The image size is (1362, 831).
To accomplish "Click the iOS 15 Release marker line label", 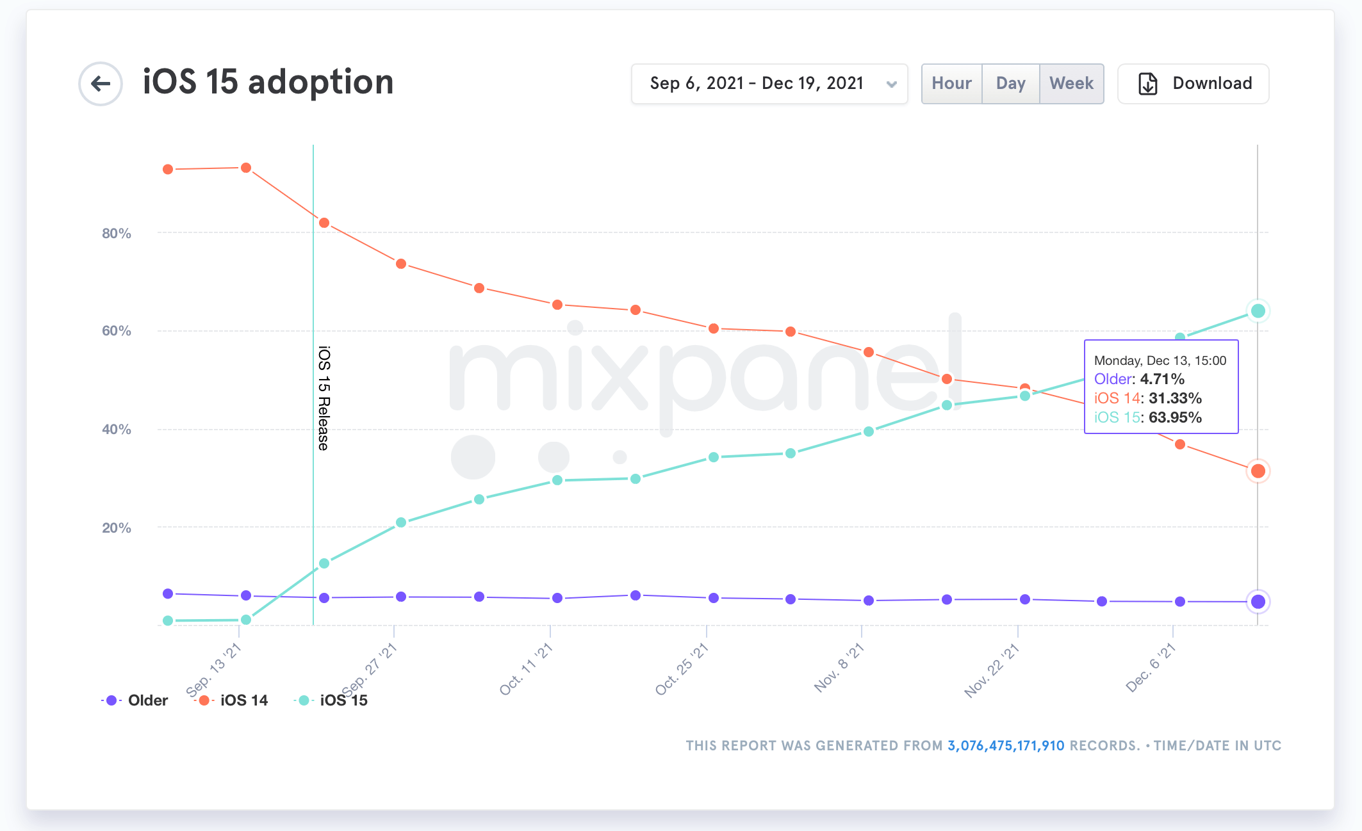I will click(324, 398).
